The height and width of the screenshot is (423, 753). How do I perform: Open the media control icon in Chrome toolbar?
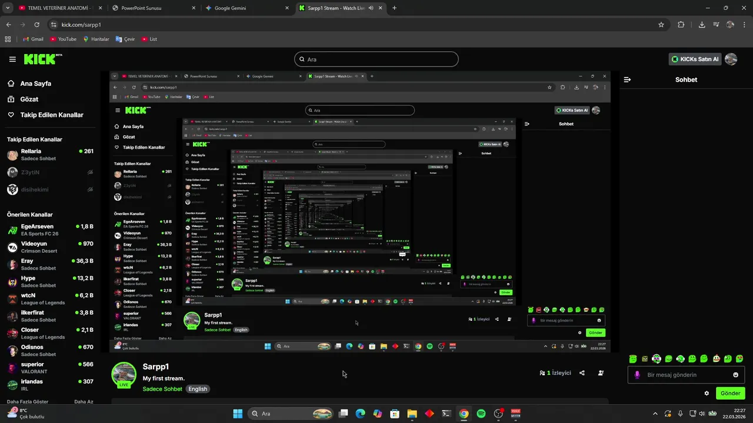[716, 25]
